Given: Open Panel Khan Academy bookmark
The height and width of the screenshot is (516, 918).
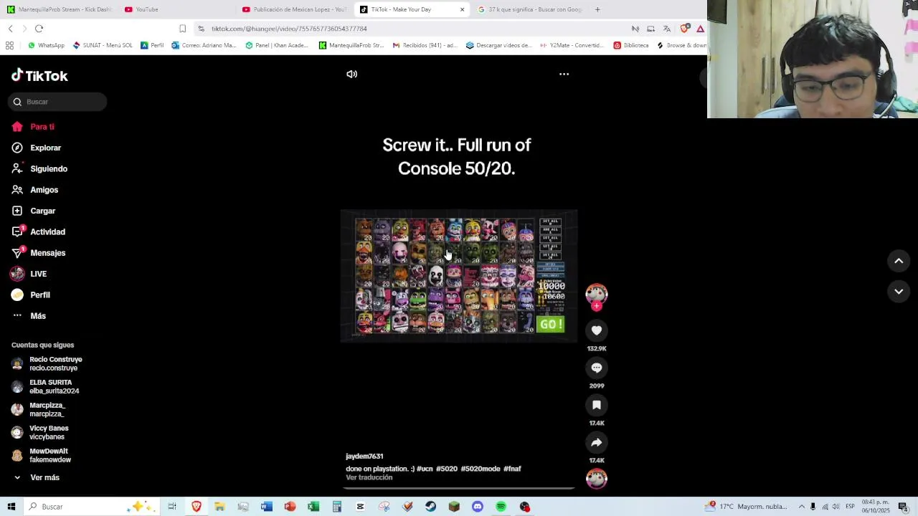Looking at the screenshot, I should coord(276,45).
